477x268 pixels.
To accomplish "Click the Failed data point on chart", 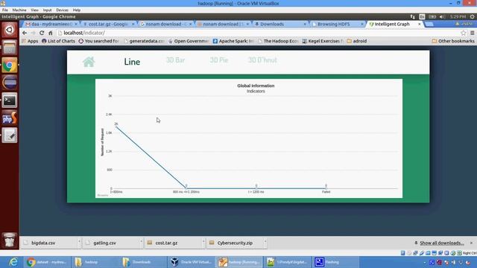I will pyautogui.click(x=326, y=188).
